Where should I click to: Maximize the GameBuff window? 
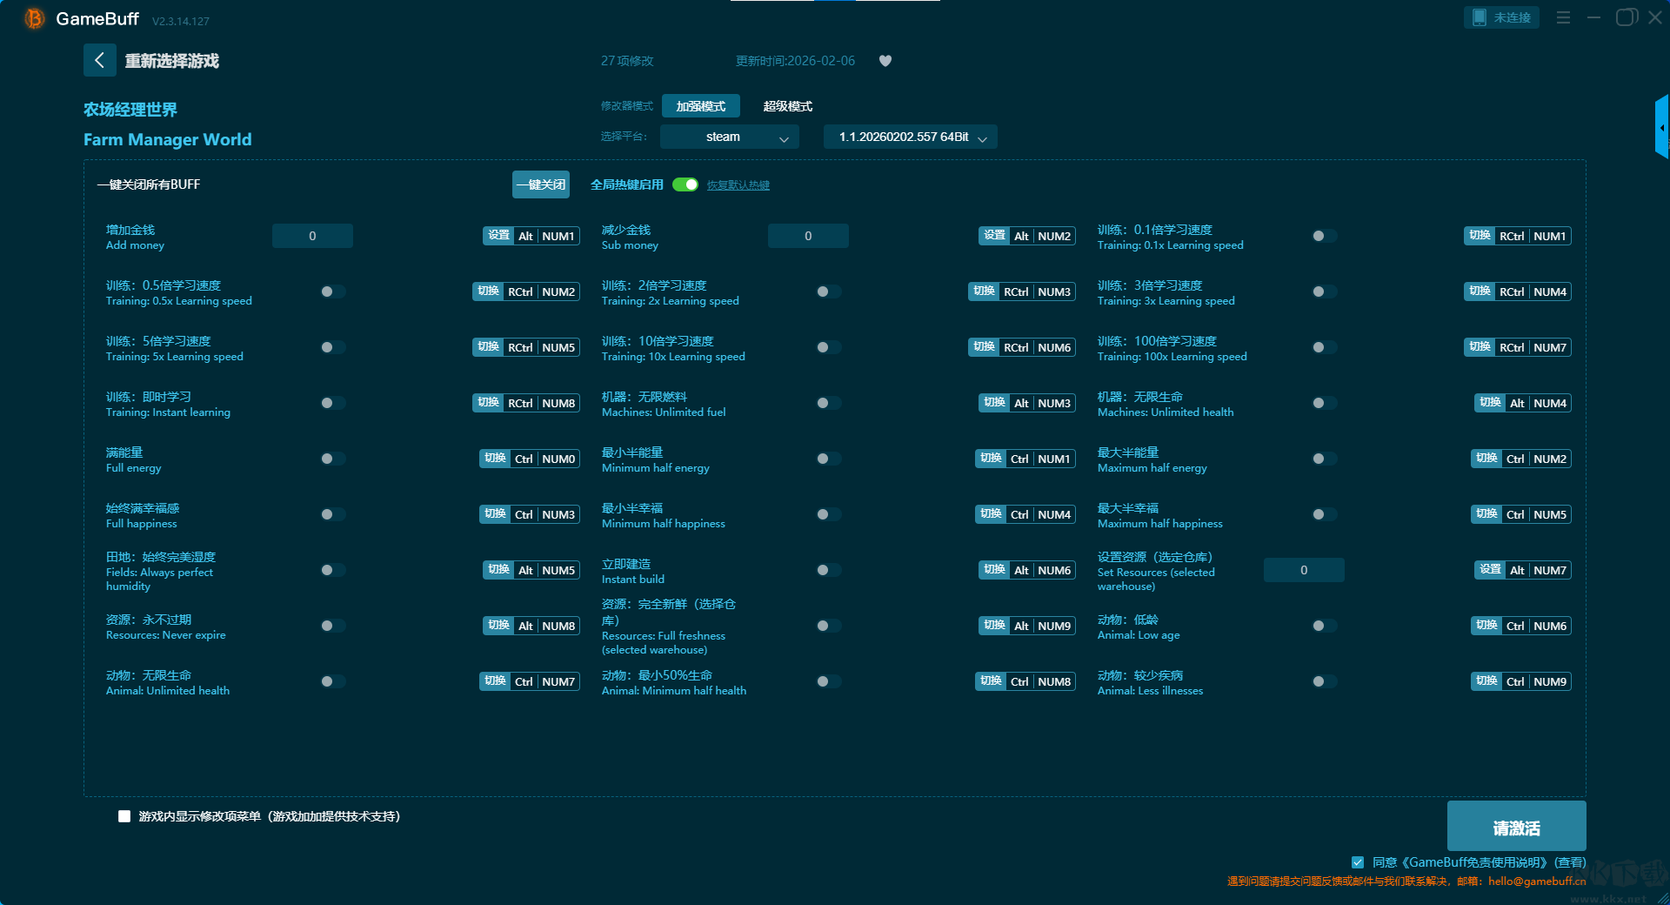click(1625, 17)
